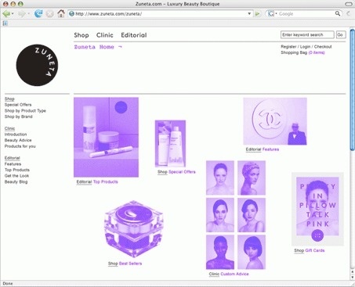This screenshot has height=287, width=355.
Task: Click the vertical scrollbar thumb on the right
Action: tap(352, 89)
